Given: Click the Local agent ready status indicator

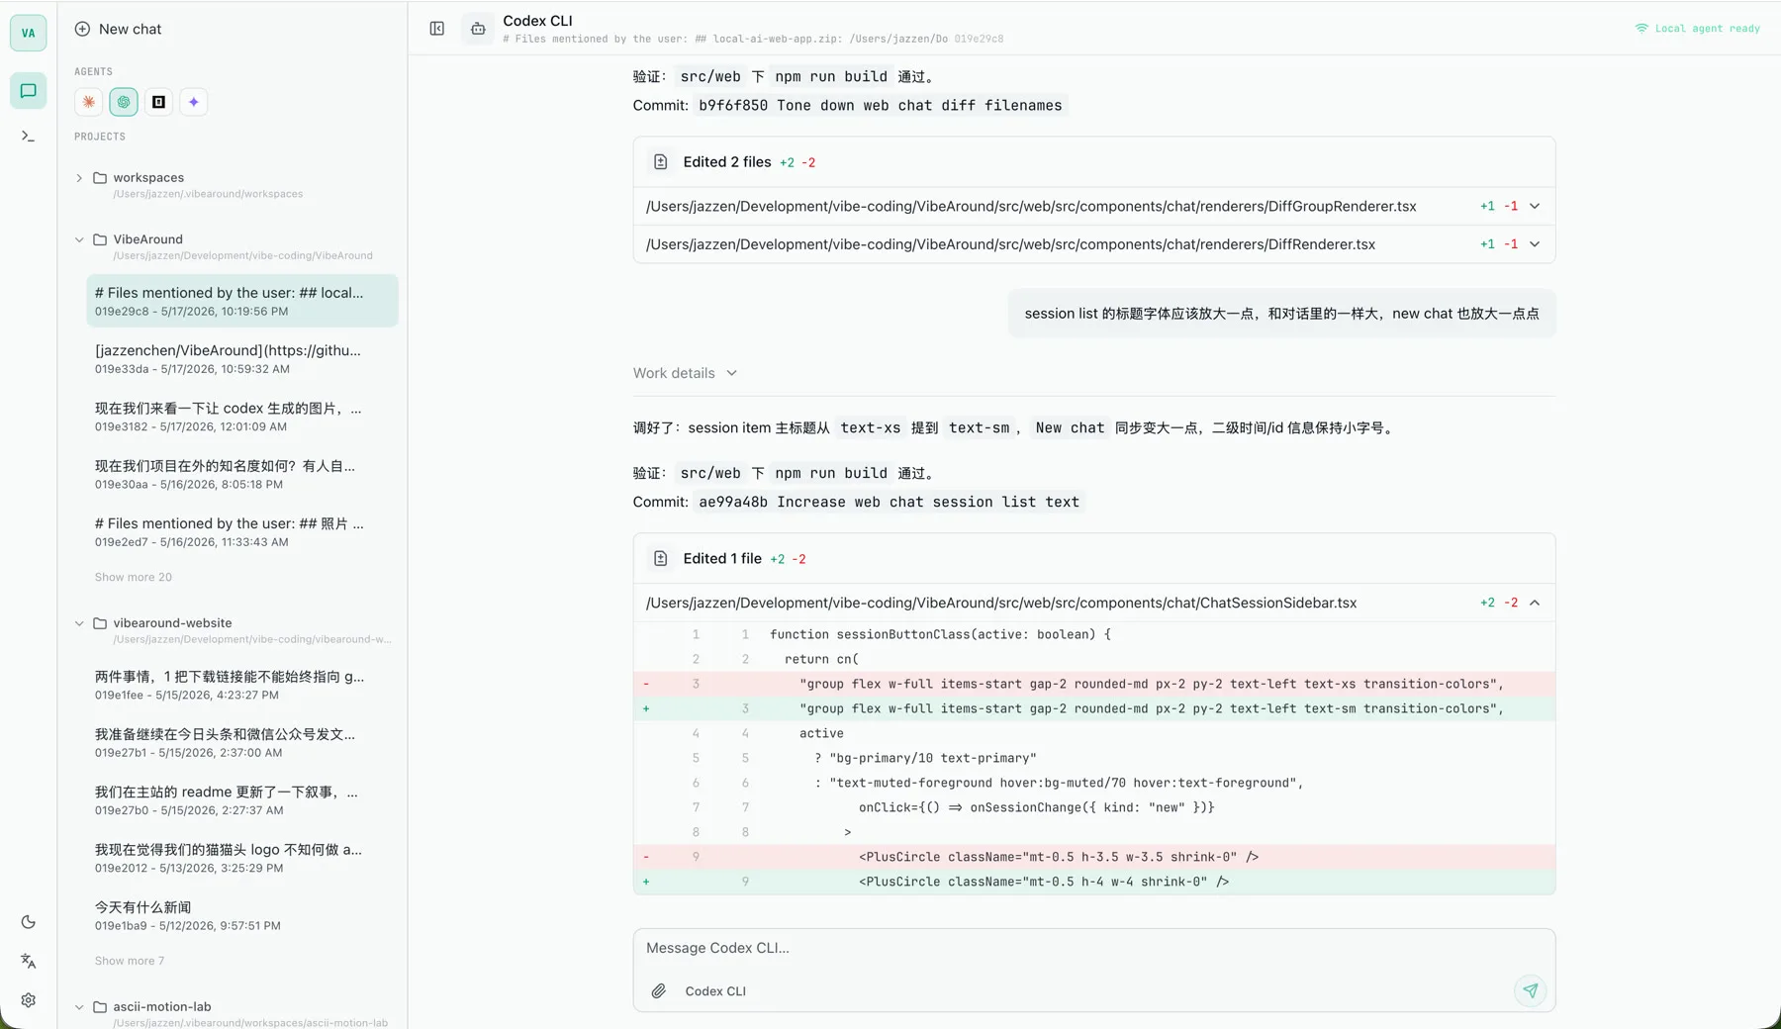Looking at the screenshot, I should pos(1698,29).
